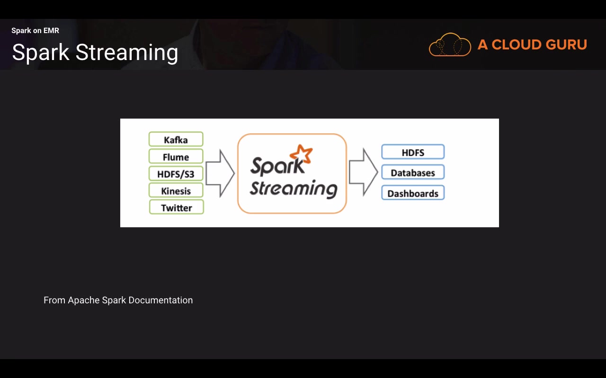Click the Spark wordmark in the diagram
This screenshot has width=606, height=378.
tap(278, 165)
